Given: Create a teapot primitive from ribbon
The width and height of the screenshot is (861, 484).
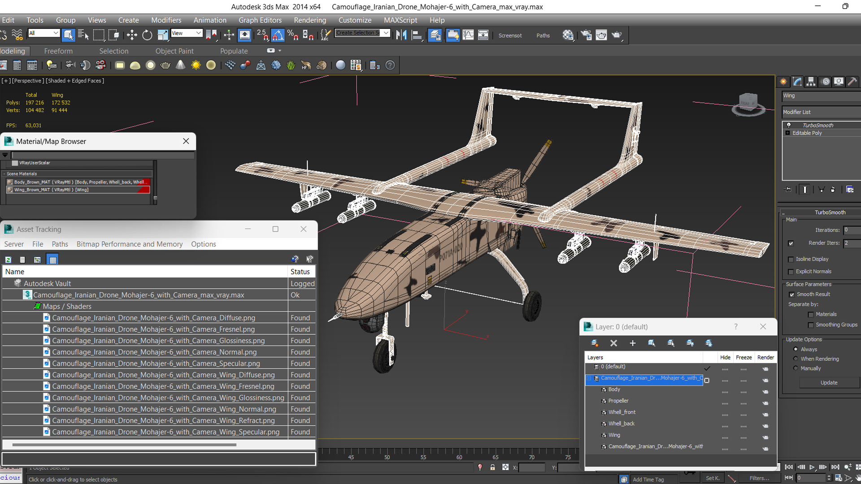Looking at the screenshot, I should tap(165, 65).
